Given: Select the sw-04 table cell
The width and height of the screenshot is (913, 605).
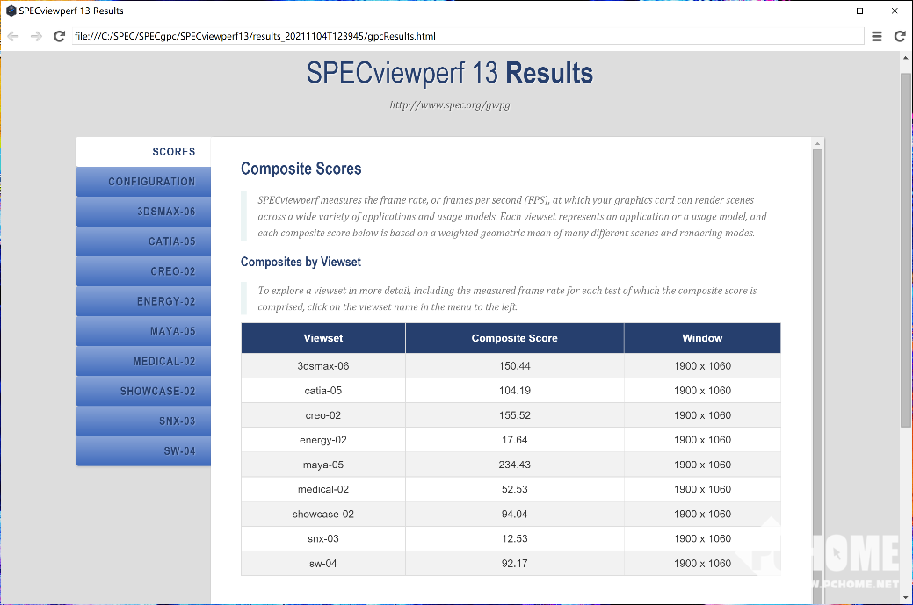Looking at the screenshot, I should 323,564.
